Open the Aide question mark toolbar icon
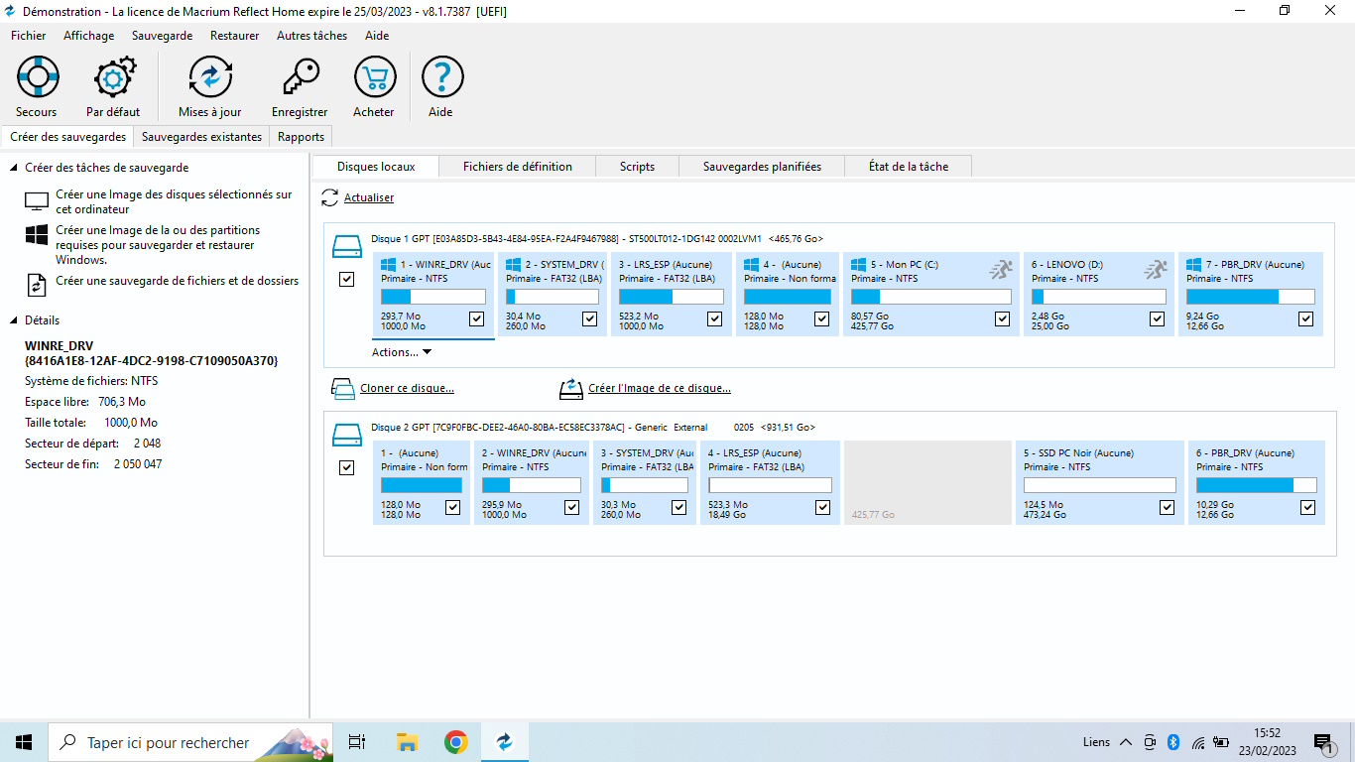This screenshot has width=1355, height=762. point(441,76)
